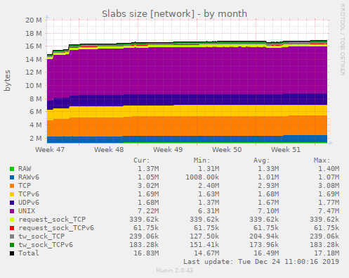This screenshot has height=278, width=349.
Task: Click the UDPv6 max value 1.77M
Action: point(329,203)
